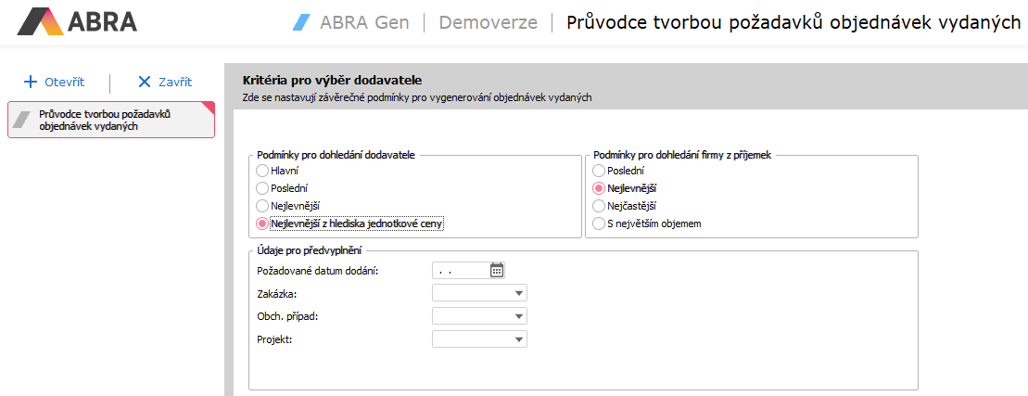The image size is (1028, 396).
Task: Switch to Průvodce tvorbou požadavků tab in sidebar
Action: (x=106, y=121)
